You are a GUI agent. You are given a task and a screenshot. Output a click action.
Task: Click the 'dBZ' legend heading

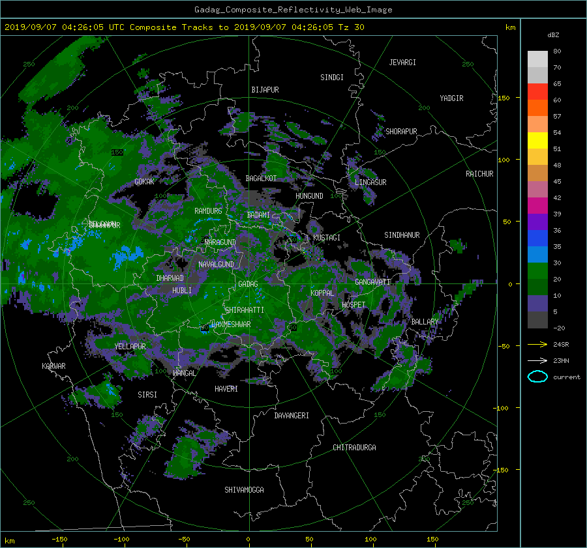coord(553,35)
